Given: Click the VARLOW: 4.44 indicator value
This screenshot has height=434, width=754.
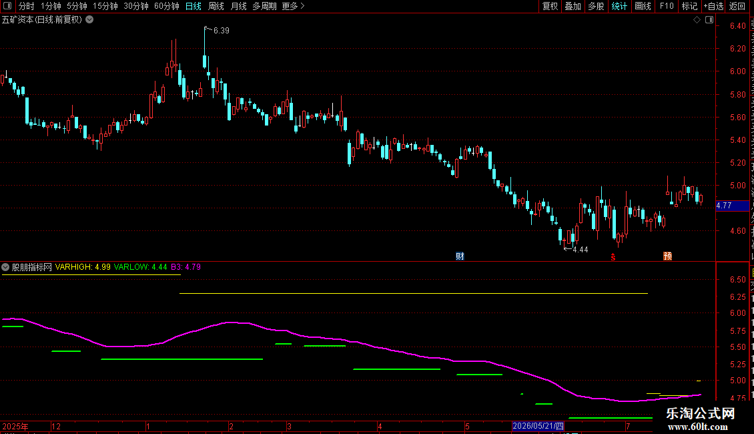Looking at the screenshot, I should pos(140,267).
